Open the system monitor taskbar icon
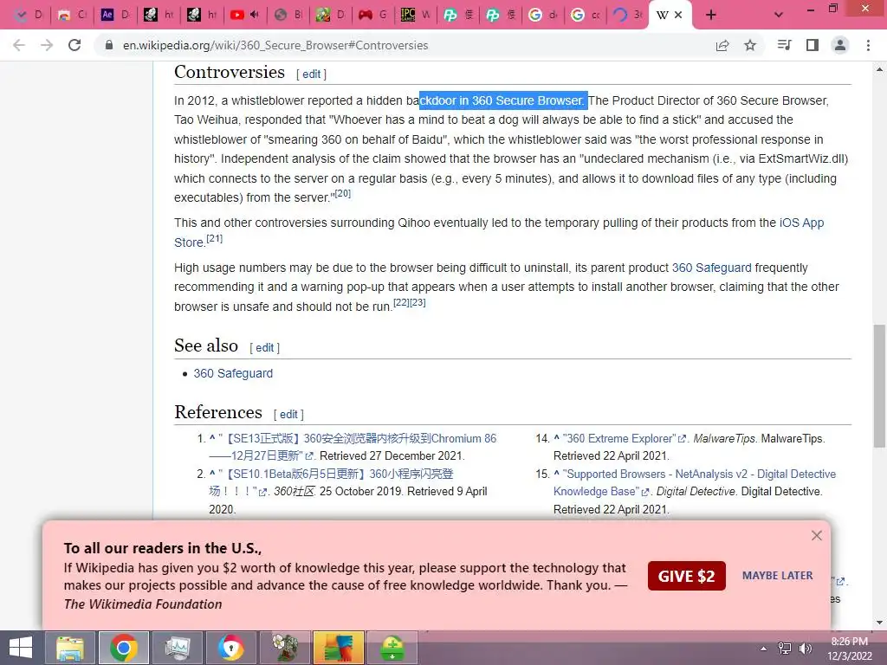Viewport: 887px width, 665px height. (x=177, y=648)
